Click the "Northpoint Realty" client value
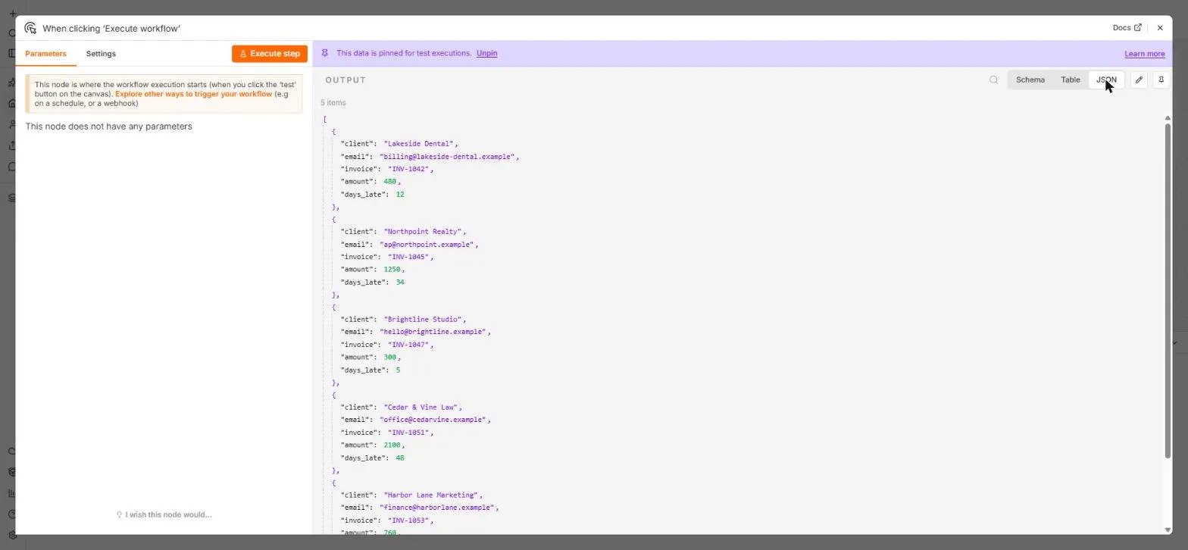Screen dimensions: 1188x550 tap(423, 232)
